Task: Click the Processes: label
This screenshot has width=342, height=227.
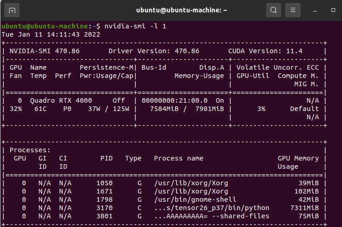Action: pos(30,150)
